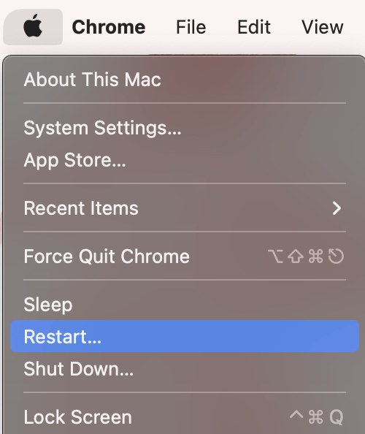Choose Force Quit Chrome
Screen dimensions: 365x434
pyautogui.click(x=185, y=256)
